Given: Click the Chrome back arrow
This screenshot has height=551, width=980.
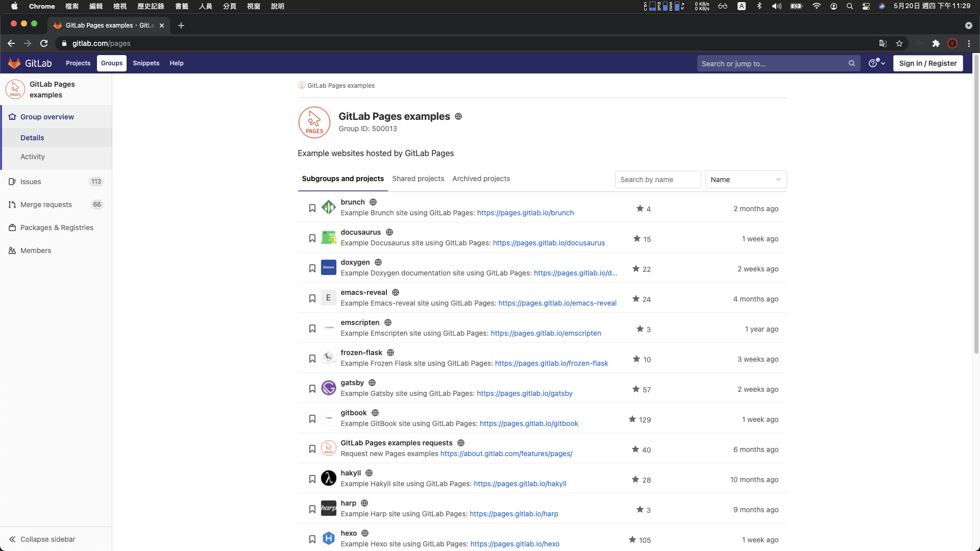Looking at the screenshot, I should (11, 43).
